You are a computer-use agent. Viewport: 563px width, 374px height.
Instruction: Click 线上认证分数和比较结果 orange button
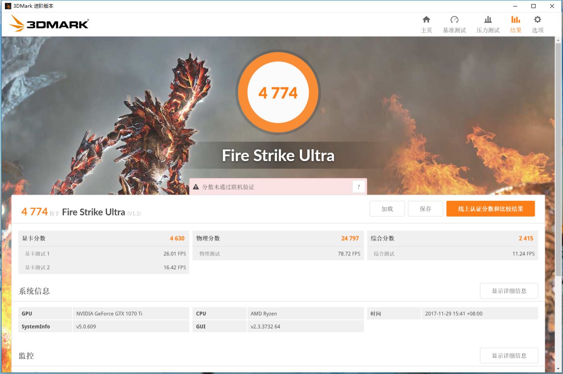[491, 208]
